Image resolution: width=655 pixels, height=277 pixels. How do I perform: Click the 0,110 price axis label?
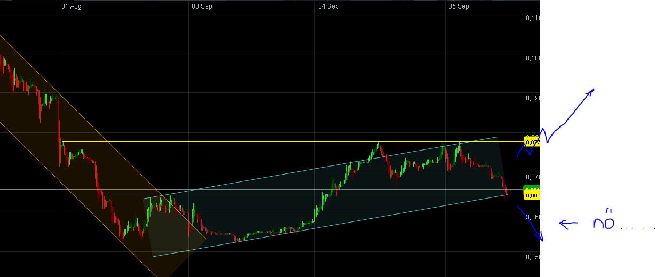[x=533, y=18]
